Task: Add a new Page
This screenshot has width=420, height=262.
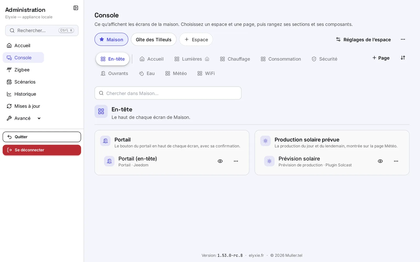Action: (381, 58)
